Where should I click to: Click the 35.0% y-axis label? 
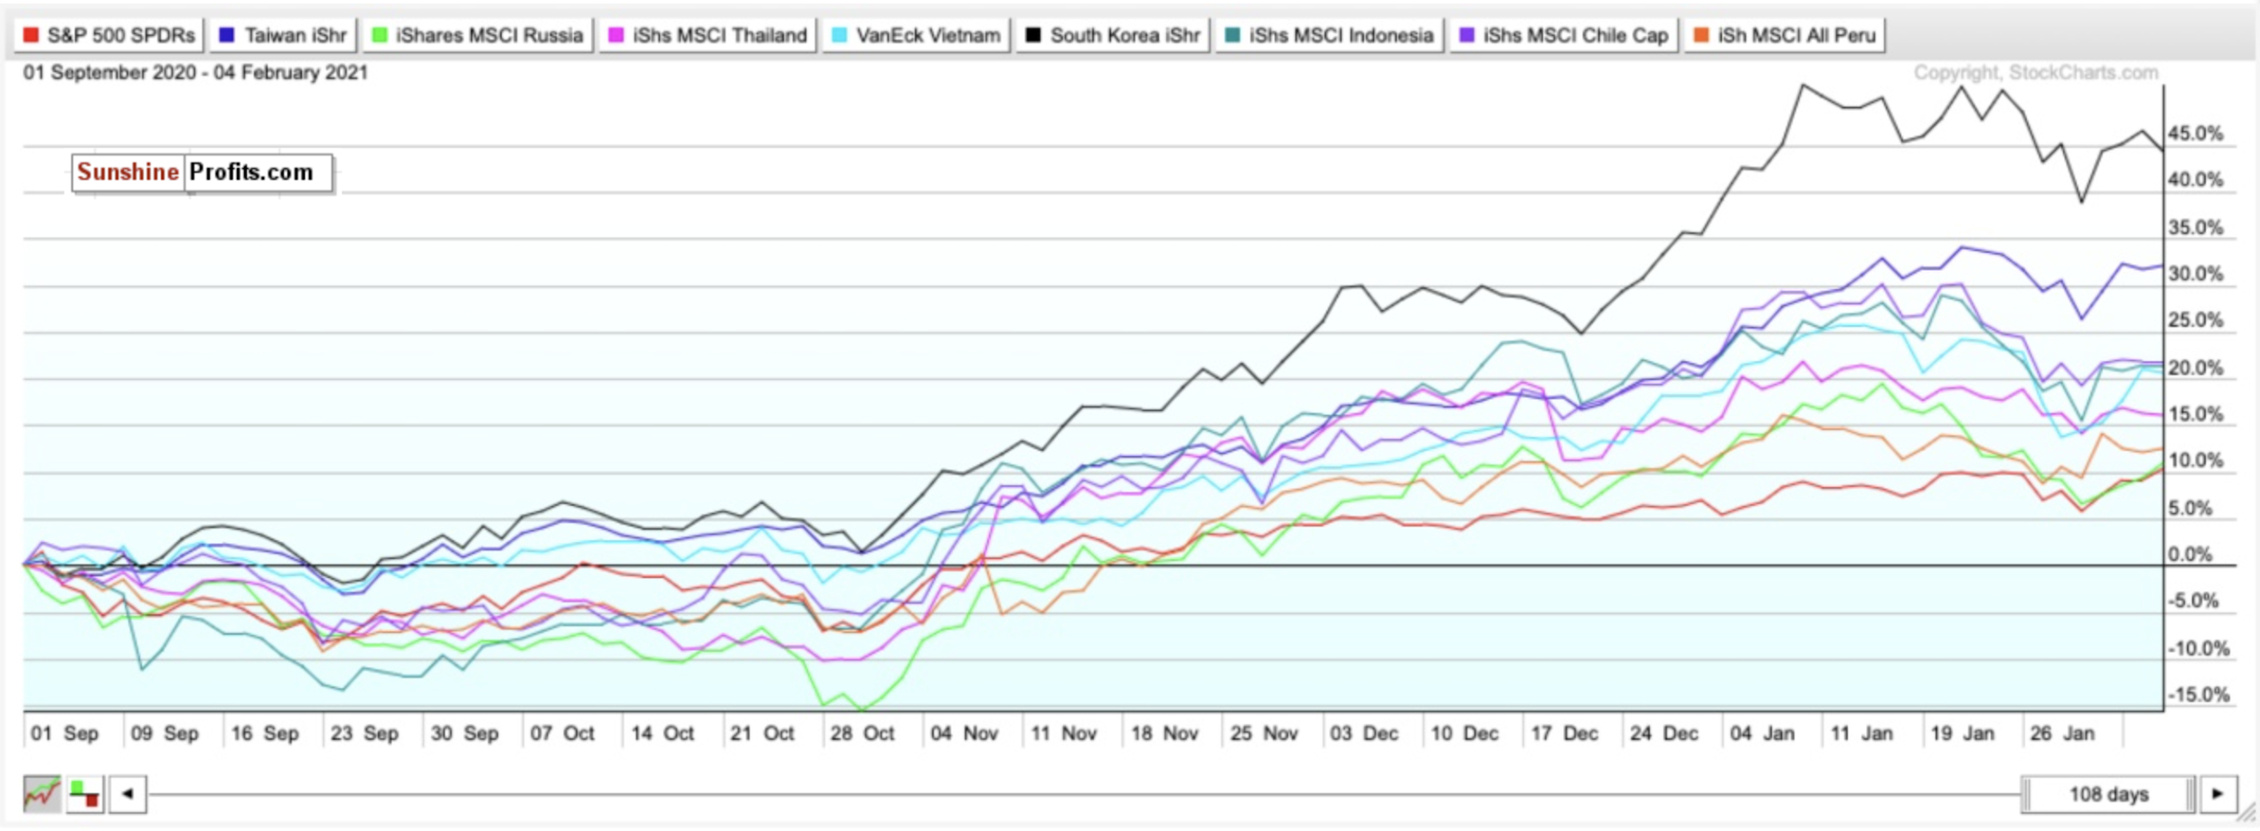point(2196,228)
